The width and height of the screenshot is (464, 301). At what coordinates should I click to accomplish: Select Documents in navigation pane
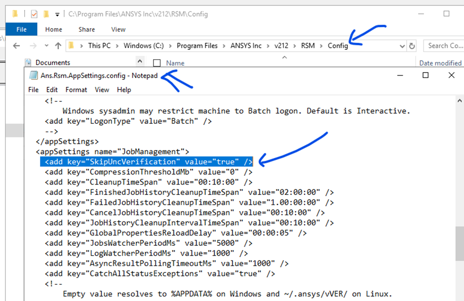(x=53, y=63)
